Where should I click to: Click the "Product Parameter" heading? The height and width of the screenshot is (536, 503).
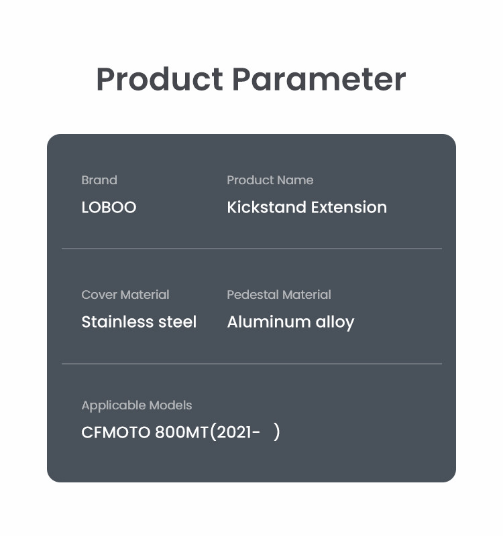(x=251, y=79)
